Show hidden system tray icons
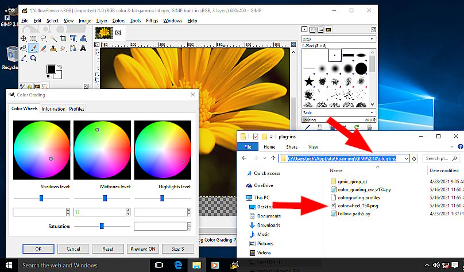464x272 pixels. 427,265
